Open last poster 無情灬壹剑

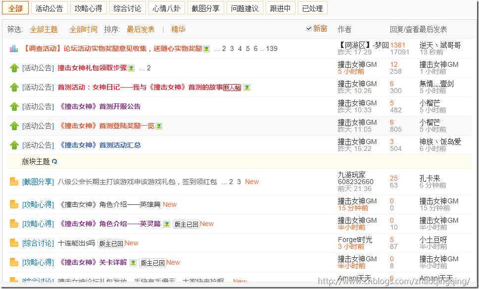[436, 84]
